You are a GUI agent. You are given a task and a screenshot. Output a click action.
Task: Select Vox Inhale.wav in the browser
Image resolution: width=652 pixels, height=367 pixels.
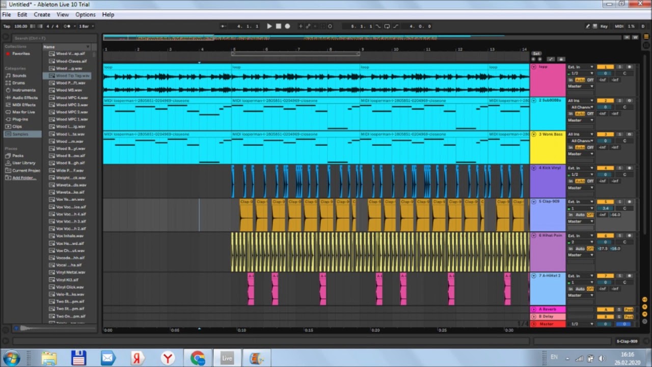pyautogui.click(x=70, y=236)
